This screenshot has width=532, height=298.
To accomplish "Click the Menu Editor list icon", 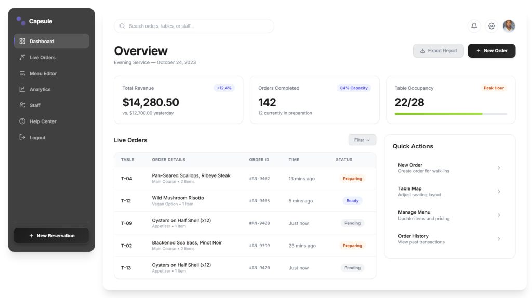I will pos(22,73).
